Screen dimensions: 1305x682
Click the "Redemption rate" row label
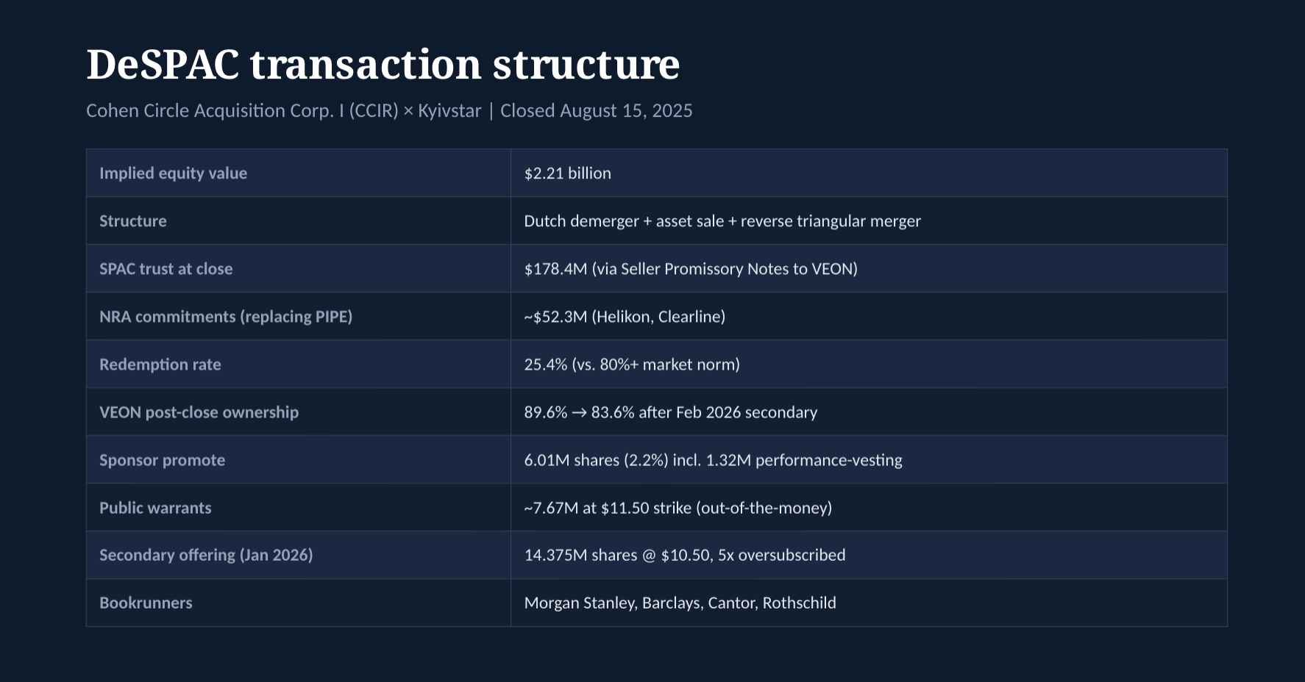click(160, 365)
